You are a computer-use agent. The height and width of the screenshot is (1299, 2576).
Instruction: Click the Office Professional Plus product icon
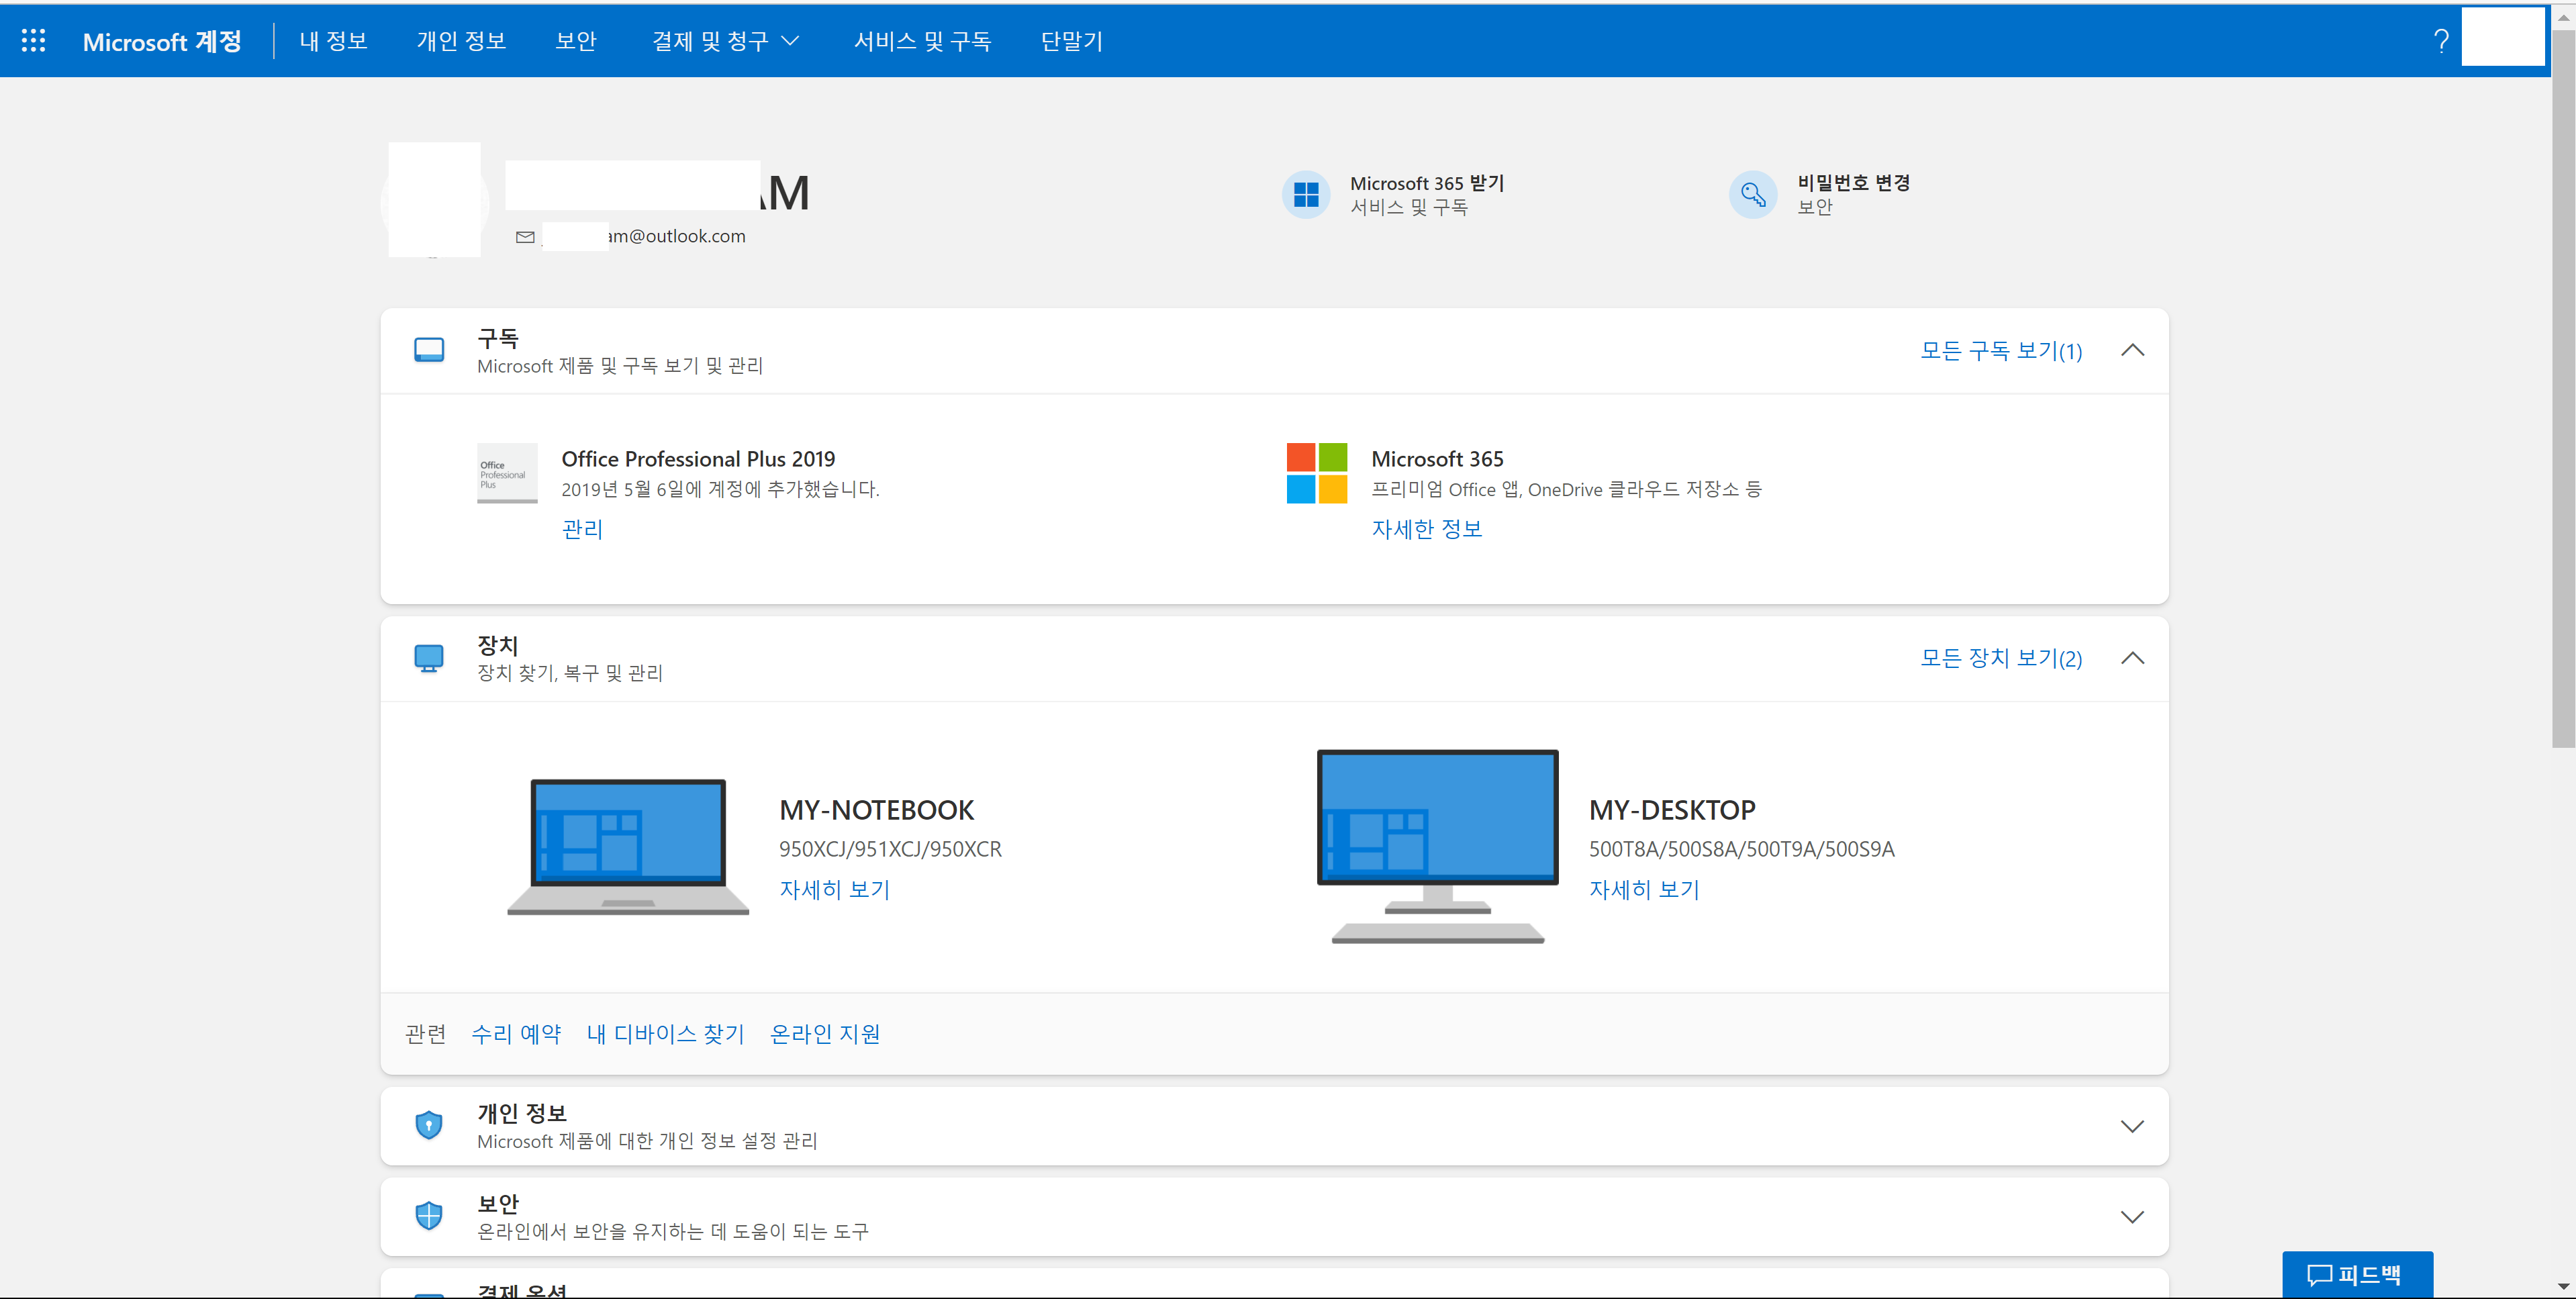[x=507, y=473]
